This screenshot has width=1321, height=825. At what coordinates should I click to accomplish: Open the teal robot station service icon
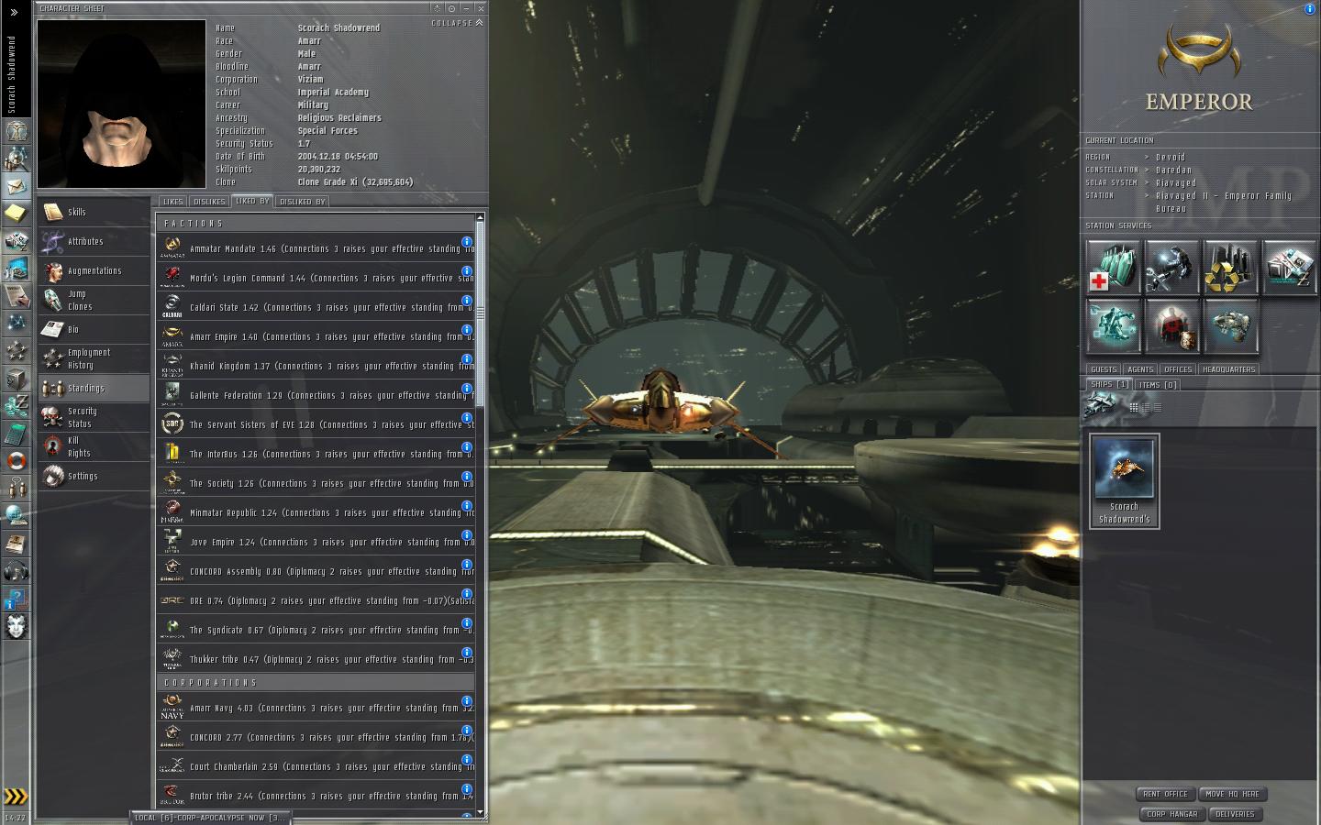[1113, 325]
